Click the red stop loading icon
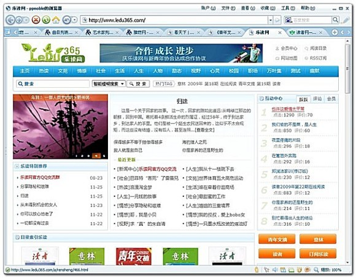 pos(36,20)
